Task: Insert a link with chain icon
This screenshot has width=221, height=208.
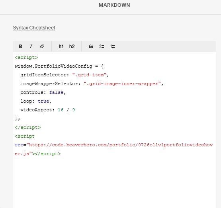Action: tap(42, 47)
